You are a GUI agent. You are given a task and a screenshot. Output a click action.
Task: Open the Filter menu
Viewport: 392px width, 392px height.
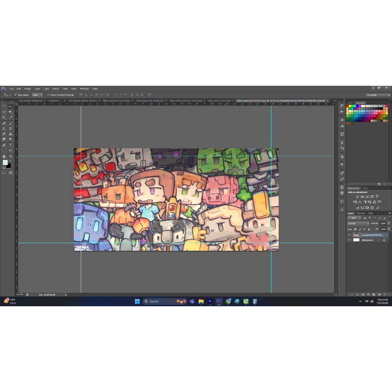tap(65, 88)
